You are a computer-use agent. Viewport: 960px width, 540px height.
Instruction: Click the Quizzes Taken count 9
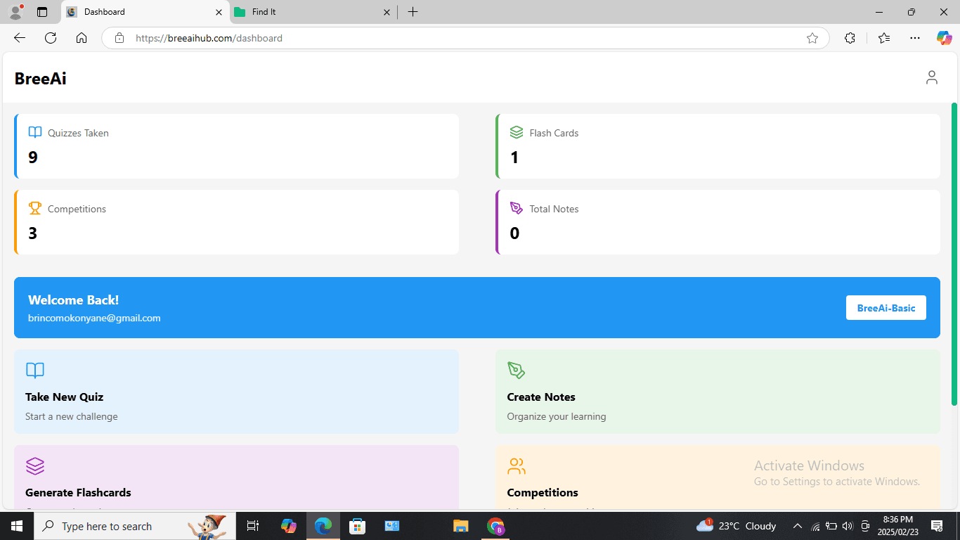[x=33, y=157]
